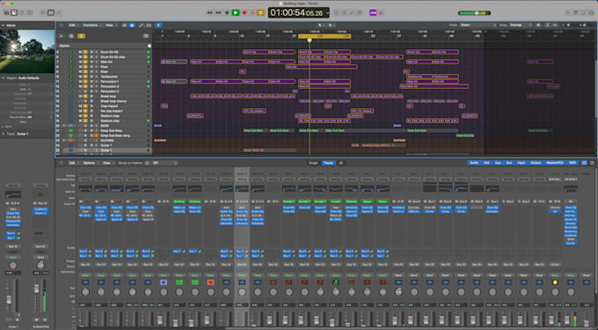Collapse the Region Audio Defaults section
598x330 pixels.
pyautogui.click(x=3, y=77)
